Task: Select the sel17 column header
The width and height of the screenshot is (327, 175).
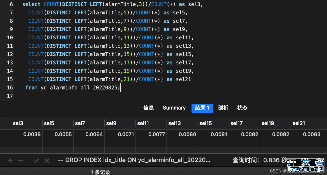Action: pos(244,123)
